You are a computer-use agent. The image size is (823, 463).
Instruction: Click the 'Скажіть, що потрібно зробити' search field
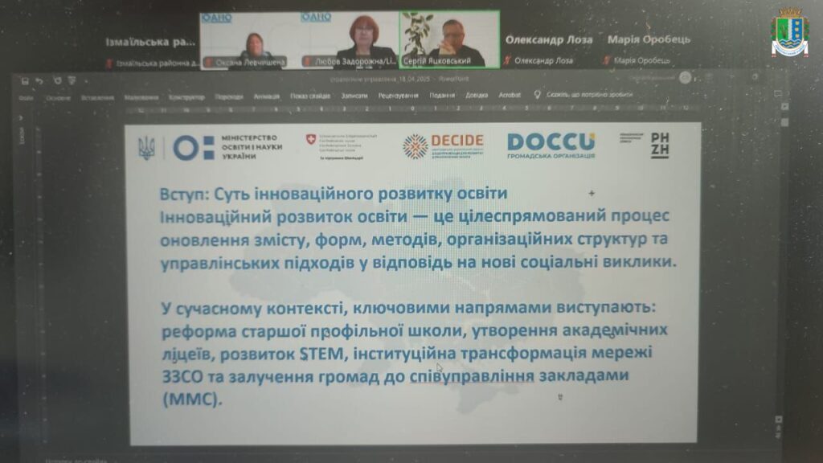[x=589, y=95]
